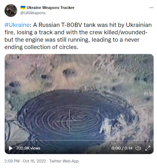
Task: Click the 2:59 PM timestamp link
Action: click(x=12, y=161)
